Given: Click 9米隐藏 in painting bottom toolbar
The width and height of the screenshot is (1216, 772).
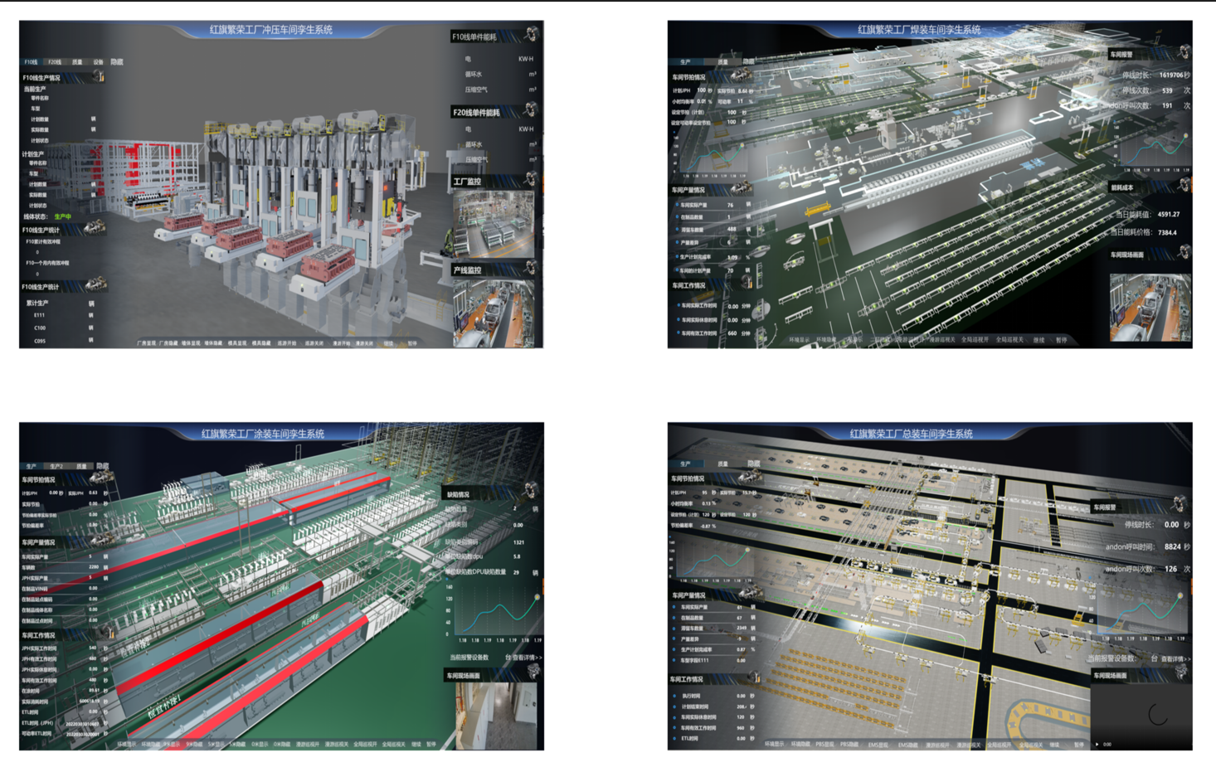Looking at the screenshot, I should pyautogui.click(x=194, y=744).
